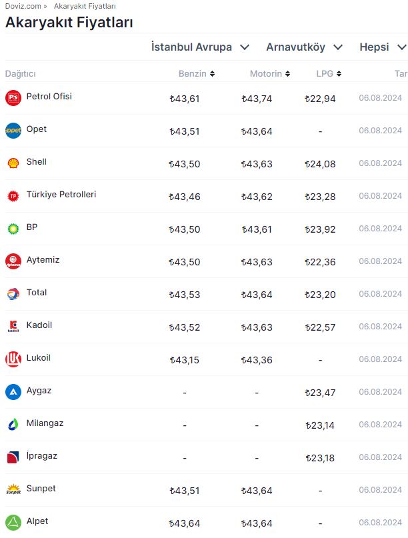The width and height of the screenshot is (408, 538).
Task: Open the Total distributor row
Action: tap(37, 293)
